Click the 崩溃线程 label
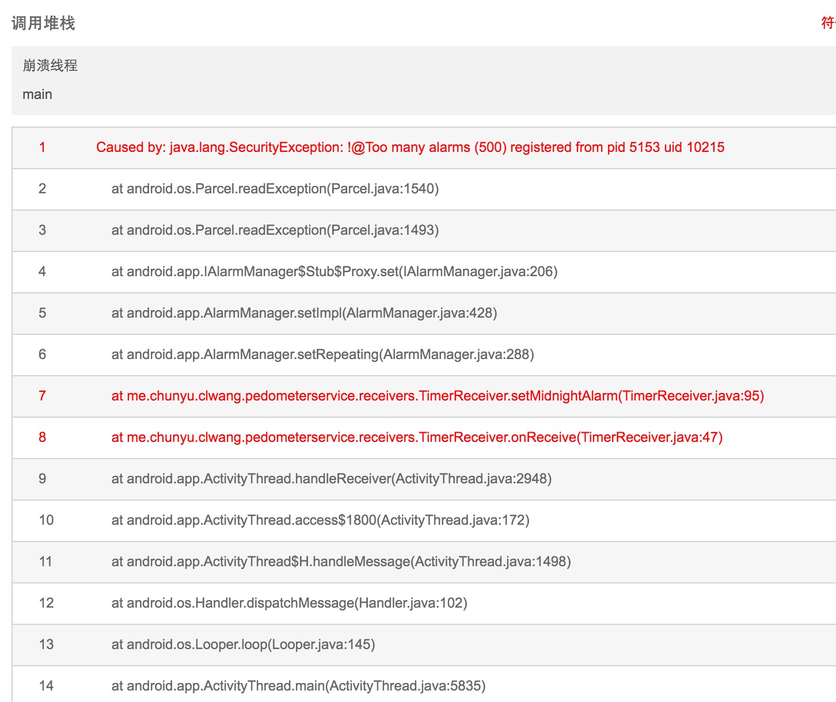This screenshot has width=836, height=702. [50, 66]
